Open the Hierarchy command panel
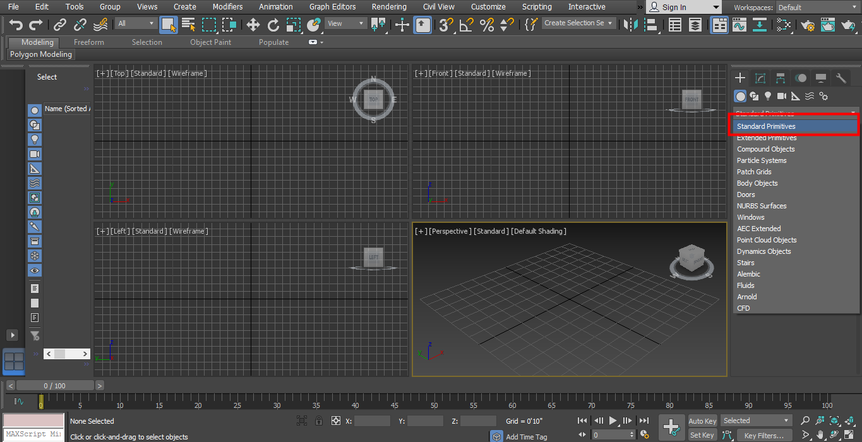The height and width of the screenshot is (442, 862). (781, 77)
